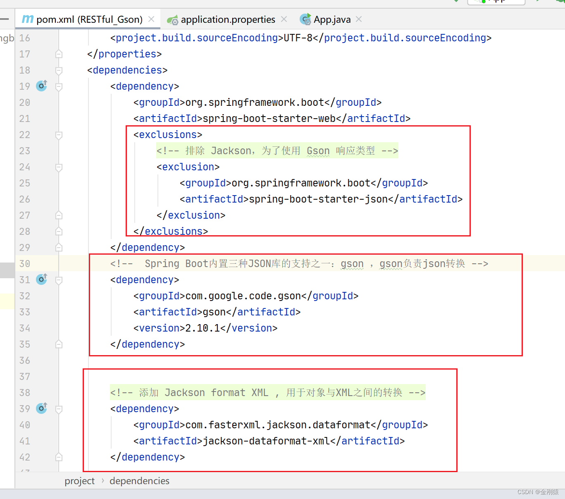Place cursor on 'UTF-8' encoding value

(298, 38)
